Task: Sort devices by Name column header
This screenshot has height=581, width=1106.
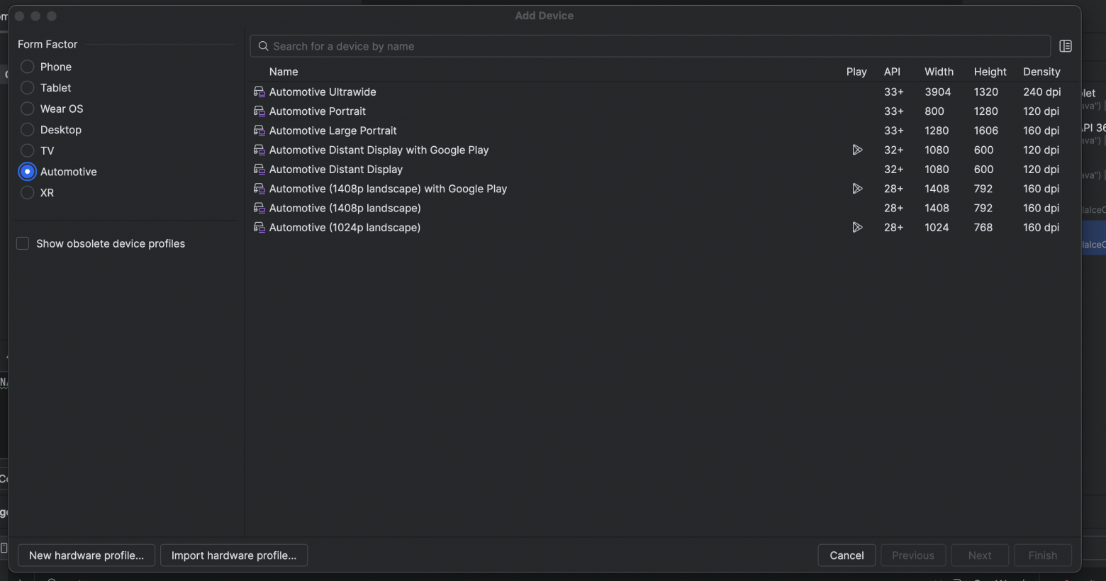Action: point(284,72)
